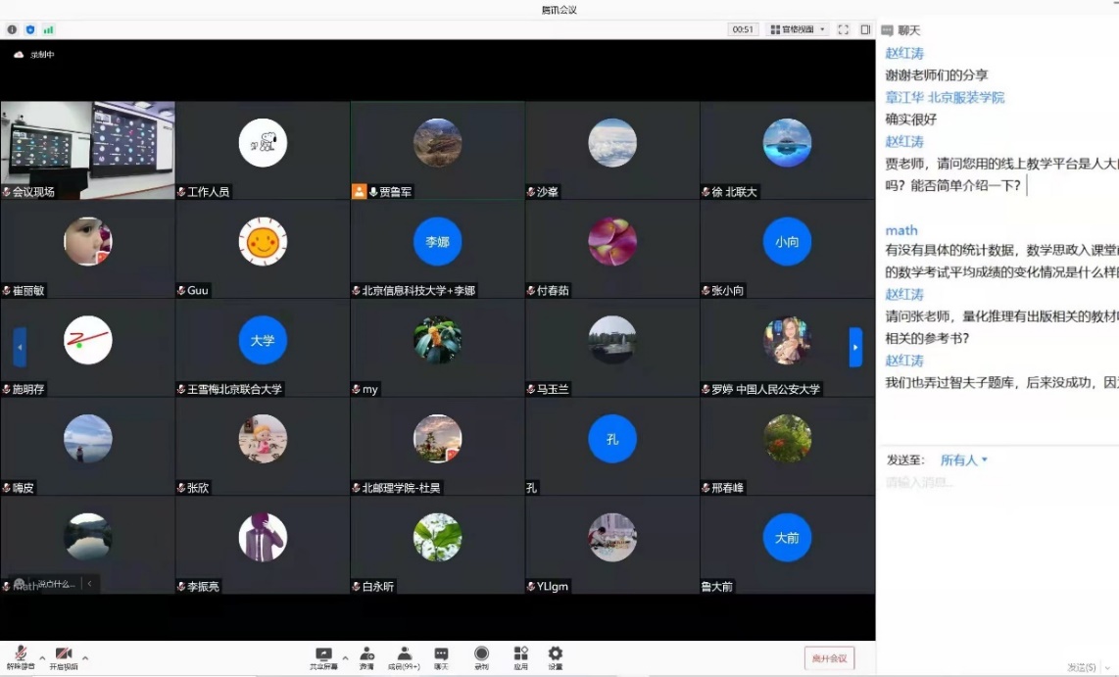Expand the audio options arrow

[42, 657]
